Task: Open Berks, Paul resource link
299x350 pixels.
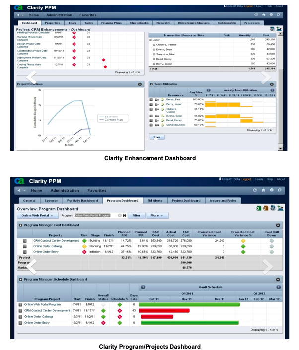Action: pyautogui.click(x=173, y=99)
